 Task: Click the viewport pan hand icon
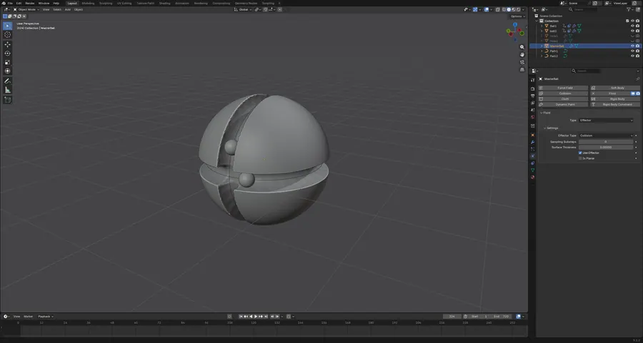coord(522,54)
